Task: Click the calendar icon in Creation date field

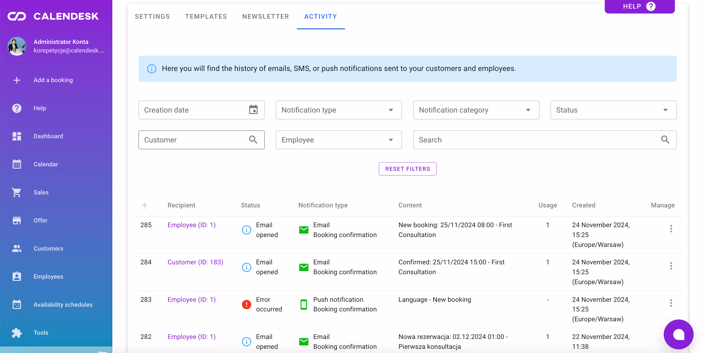Action: pos(253,110)
